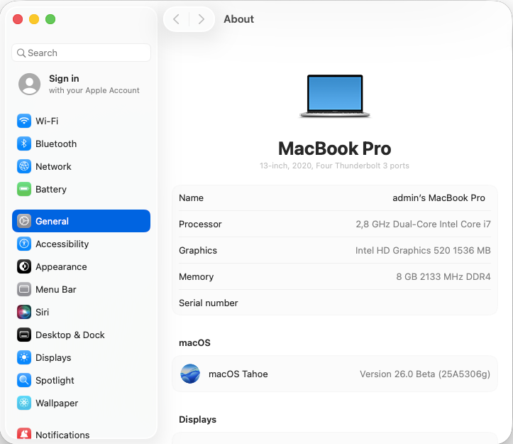Close the window with red button
The width and height of the screenshot is (513, 444).
(18, 19)
